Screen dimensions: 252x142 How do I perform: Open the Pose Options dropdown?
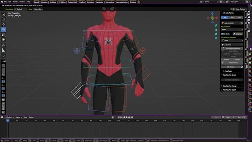(x=241, y=9)
